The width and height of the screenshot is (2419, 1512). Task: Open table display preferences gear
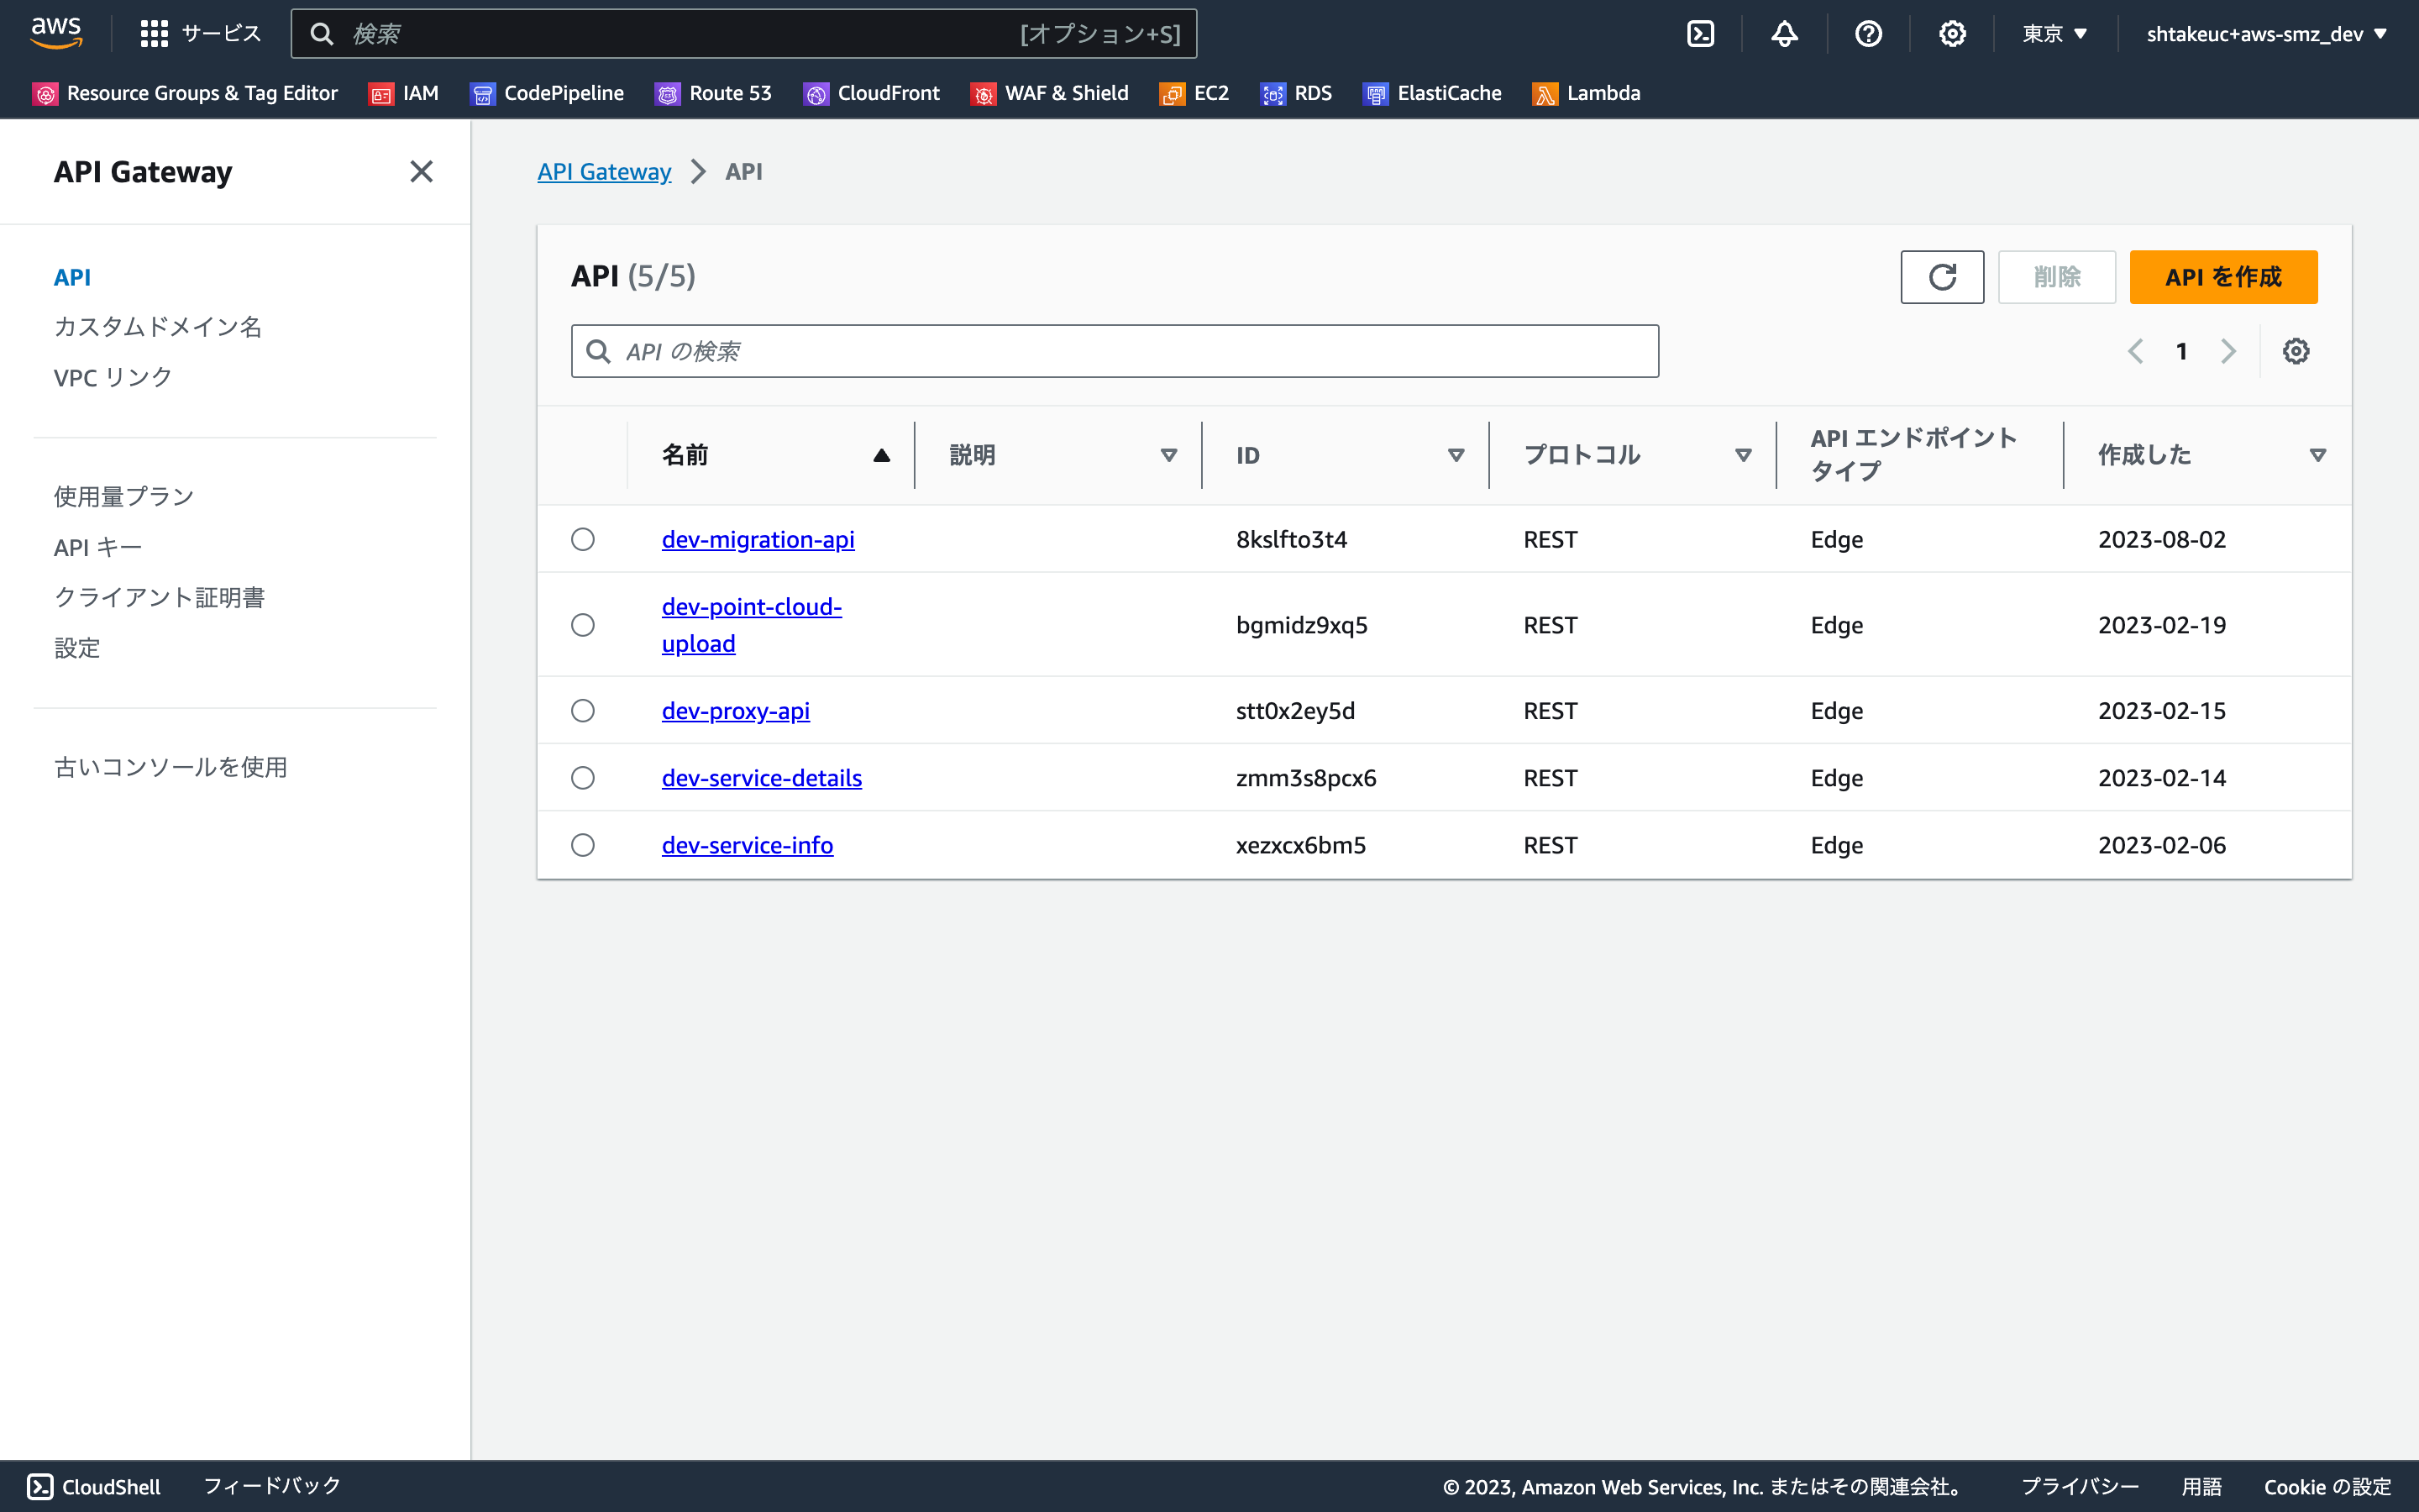(2296, 350)
